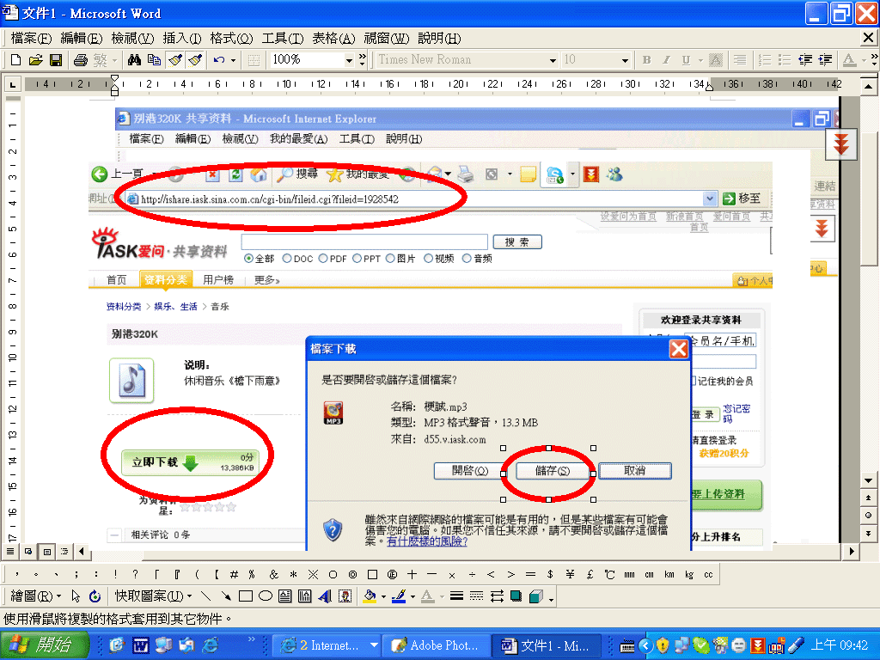This screenshot has height=660, width=880.
Task: Open a file with the folder icon
Action: click(35, 59)
